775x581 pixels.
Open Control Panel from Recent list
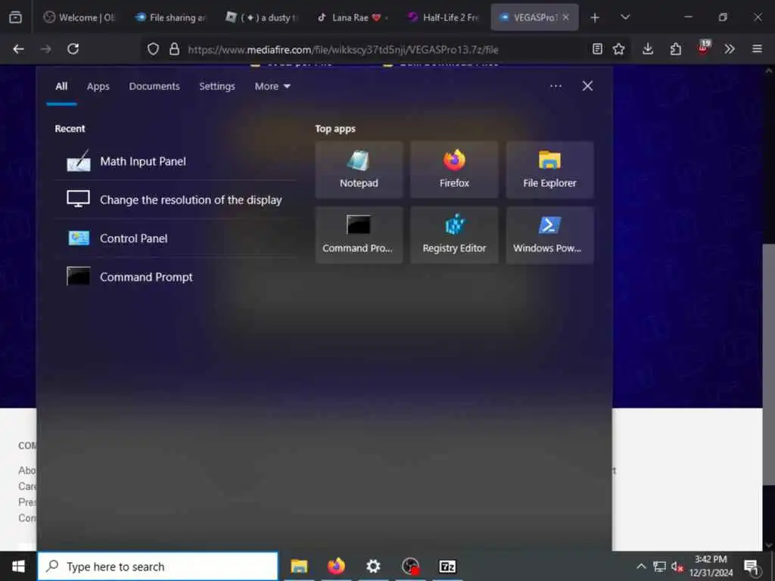point(176,238)
